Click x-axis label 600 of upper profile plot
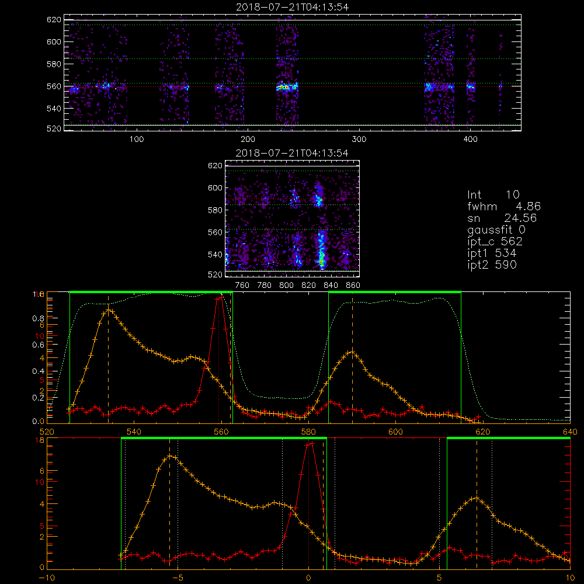 pos(395,432)
